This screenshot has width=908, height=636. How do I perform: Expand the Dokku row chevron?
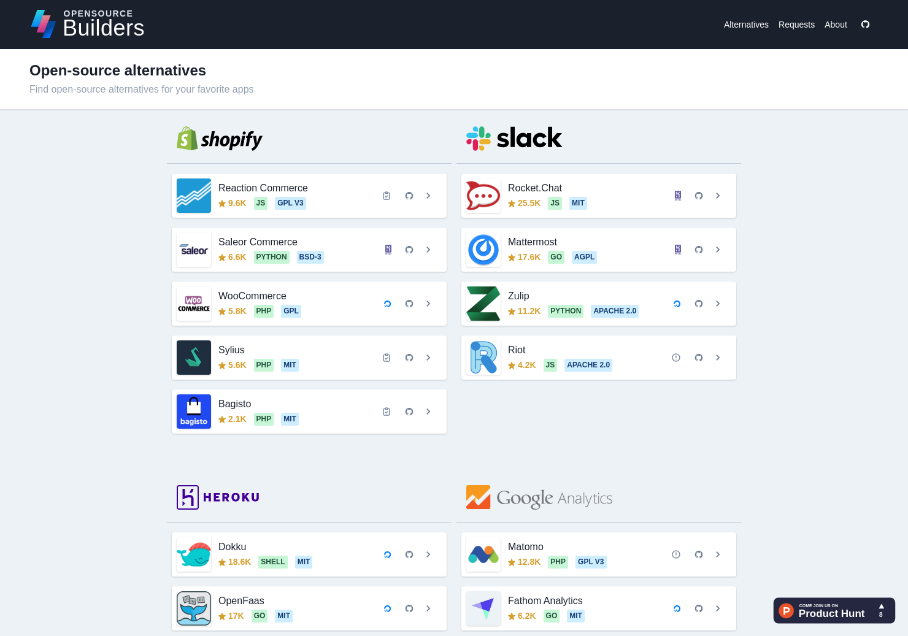(428, 554)
